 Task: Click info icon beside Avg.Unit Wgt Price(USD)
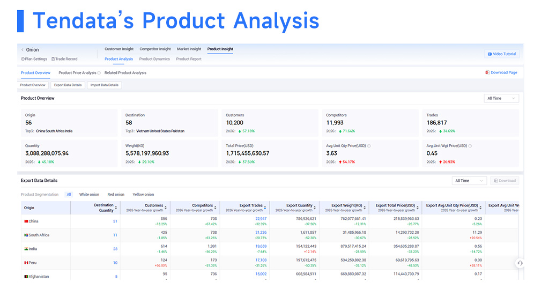coord(470,146)
